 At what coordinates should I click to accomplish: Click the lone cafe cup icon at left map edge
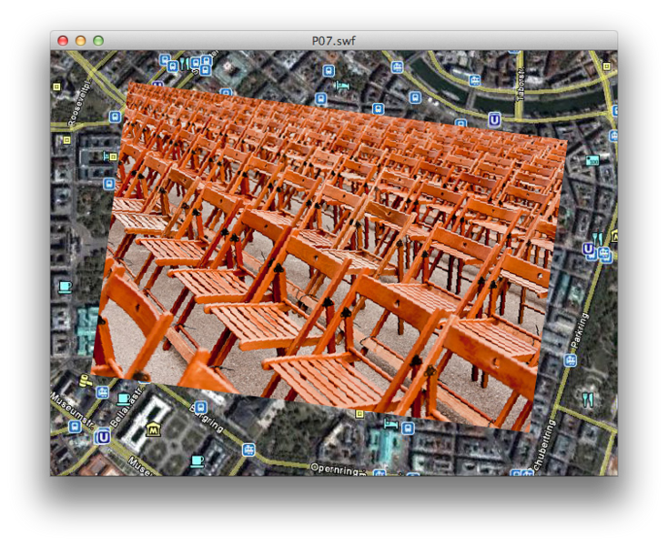click(x=65, y=287)
